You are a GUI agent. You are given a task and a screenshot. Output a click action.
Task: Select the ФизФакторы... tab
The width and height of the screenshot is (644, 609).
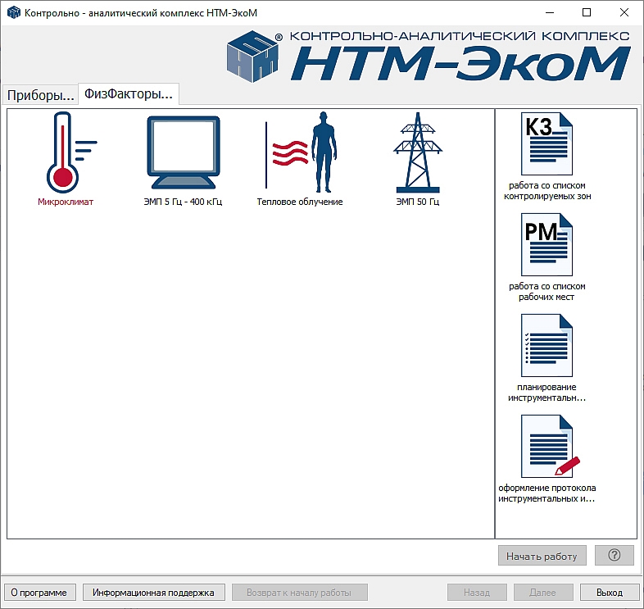pyautogui.click(x=129, y=93)
